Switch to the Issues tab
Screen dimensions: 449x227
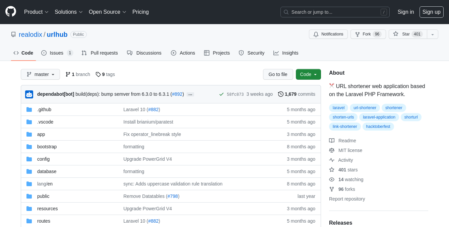pyautogui.click(x=57, y=53)
